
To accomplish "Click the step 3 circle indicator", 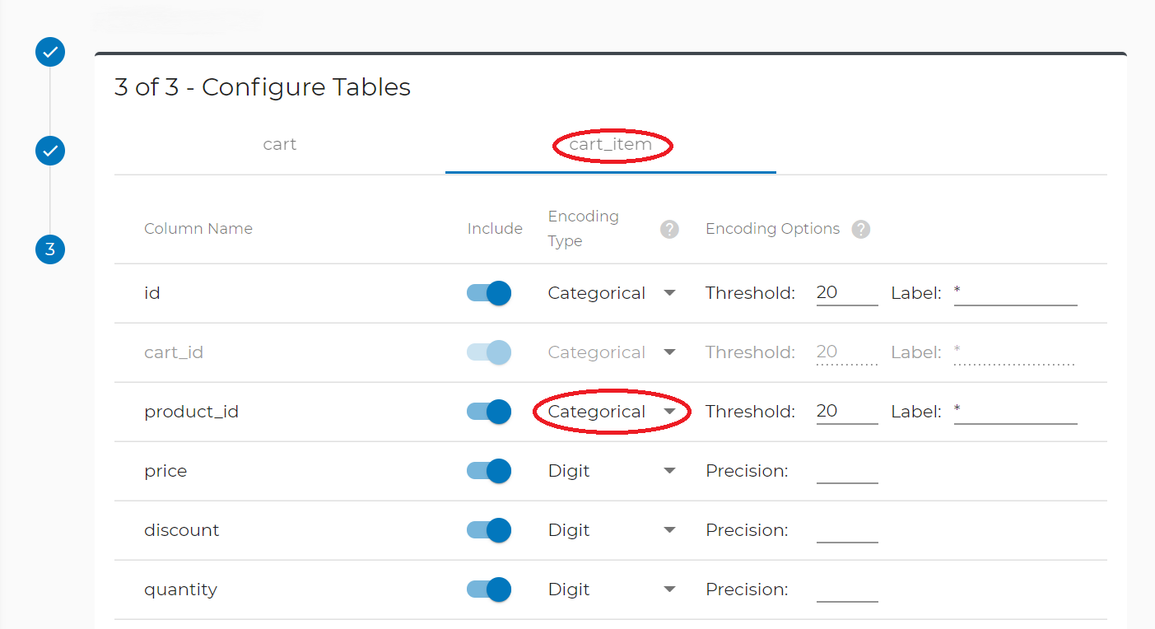I will pyautogui.click(x=50, y=249).
